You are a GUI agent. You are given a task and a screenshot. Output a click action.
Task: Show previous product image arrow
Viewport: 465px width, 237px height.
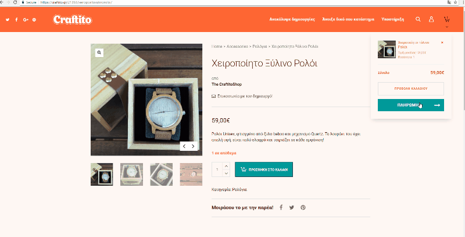click(184, 146)
